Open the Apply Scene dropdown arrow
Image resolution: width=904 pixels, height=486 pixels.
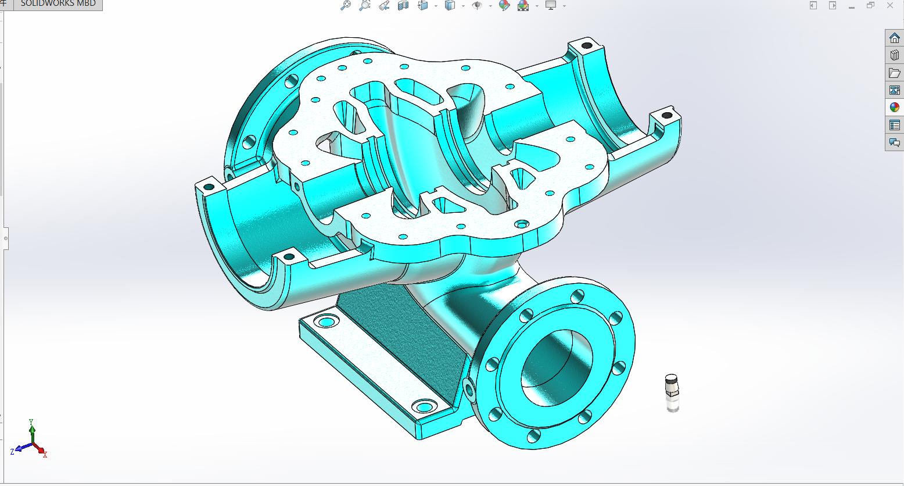(537, 6)
